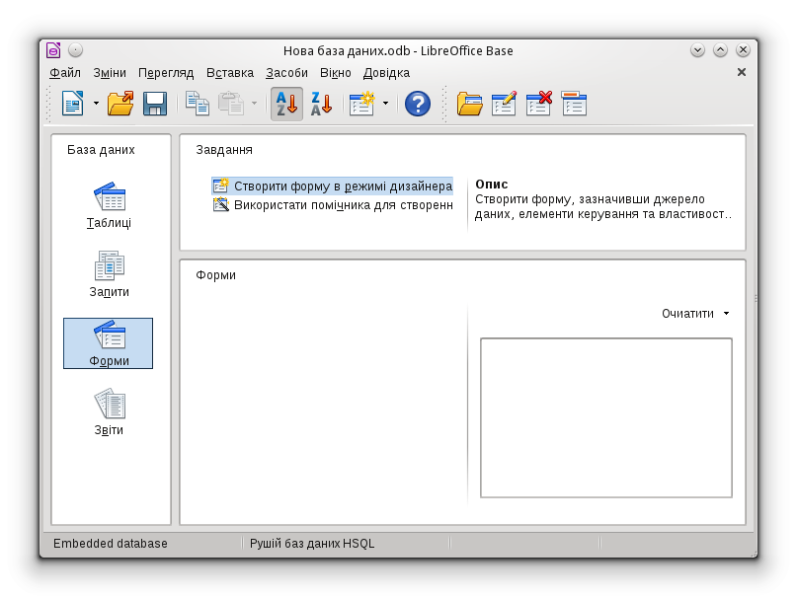Open the Файл menu
The width and height of the screenshot is (797, 597).
(x=65, y=73)
